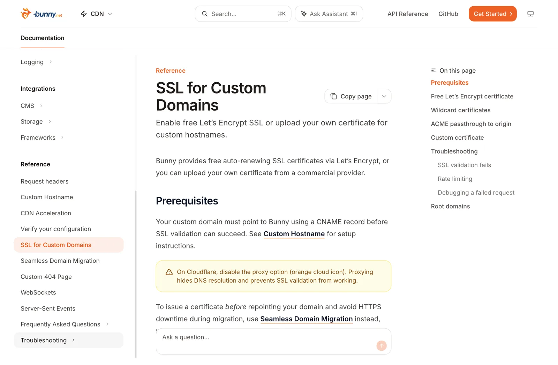Open WebSockets sidebar item
The width and height of the screenshot is (558, 365).
[x=38, y=292]
